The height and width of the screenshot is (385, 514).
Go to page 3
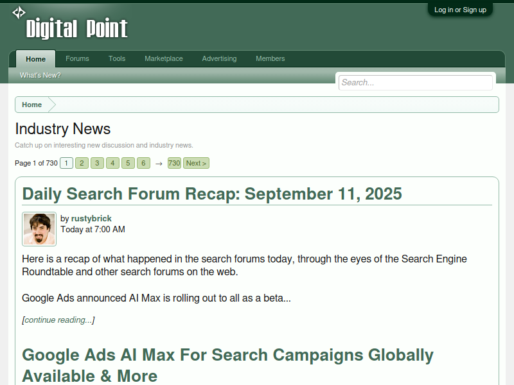pos(98,163)
